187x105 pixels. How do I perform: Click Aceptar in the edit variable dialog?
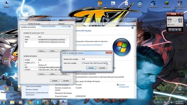91,68
